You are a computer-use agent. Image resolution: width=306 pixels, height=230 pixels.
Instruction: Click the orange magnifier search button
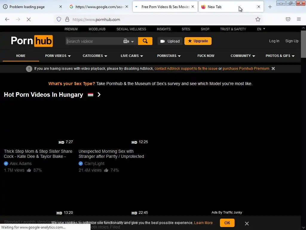(145, 41)
